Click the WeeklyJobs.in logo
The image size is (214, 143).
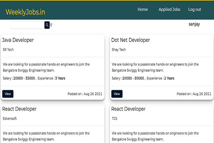point(25,12)
